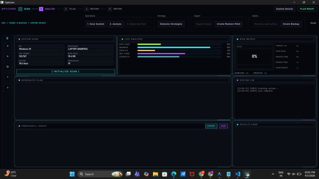
Task: Click the "Scan complete" log entry
Action: [255, 91]
